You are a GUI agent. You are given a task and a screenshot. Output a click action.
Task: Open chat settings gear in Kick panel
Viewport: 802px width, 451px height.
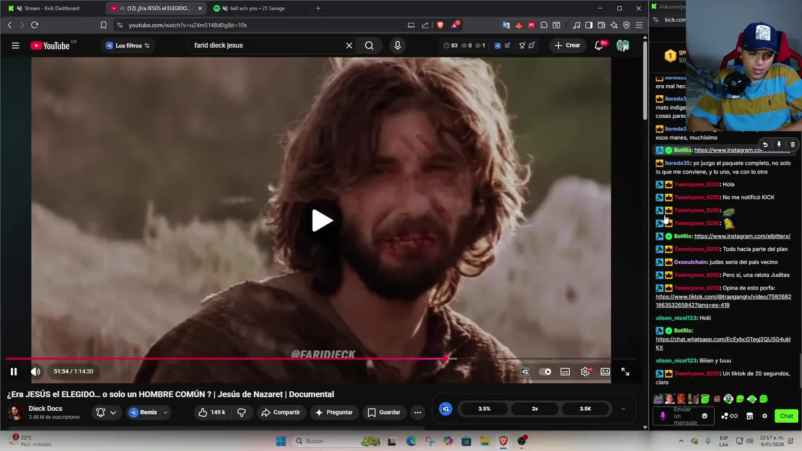coord(764,416)
